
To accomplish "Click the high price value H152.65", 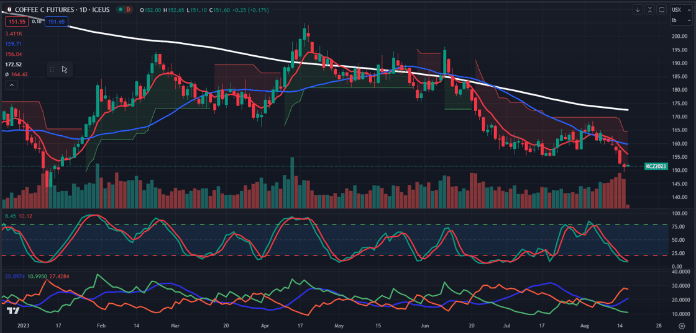I will (x=173, y=9).
